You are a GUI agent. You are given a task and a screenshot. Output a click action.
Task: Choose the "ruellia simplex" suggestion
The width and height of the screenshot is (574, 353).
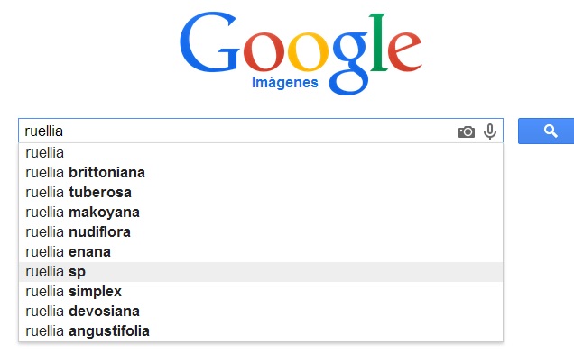tap(261, 291)
